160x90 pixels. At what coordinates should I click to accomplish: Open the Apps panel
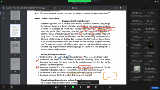[x=102, y=87]
